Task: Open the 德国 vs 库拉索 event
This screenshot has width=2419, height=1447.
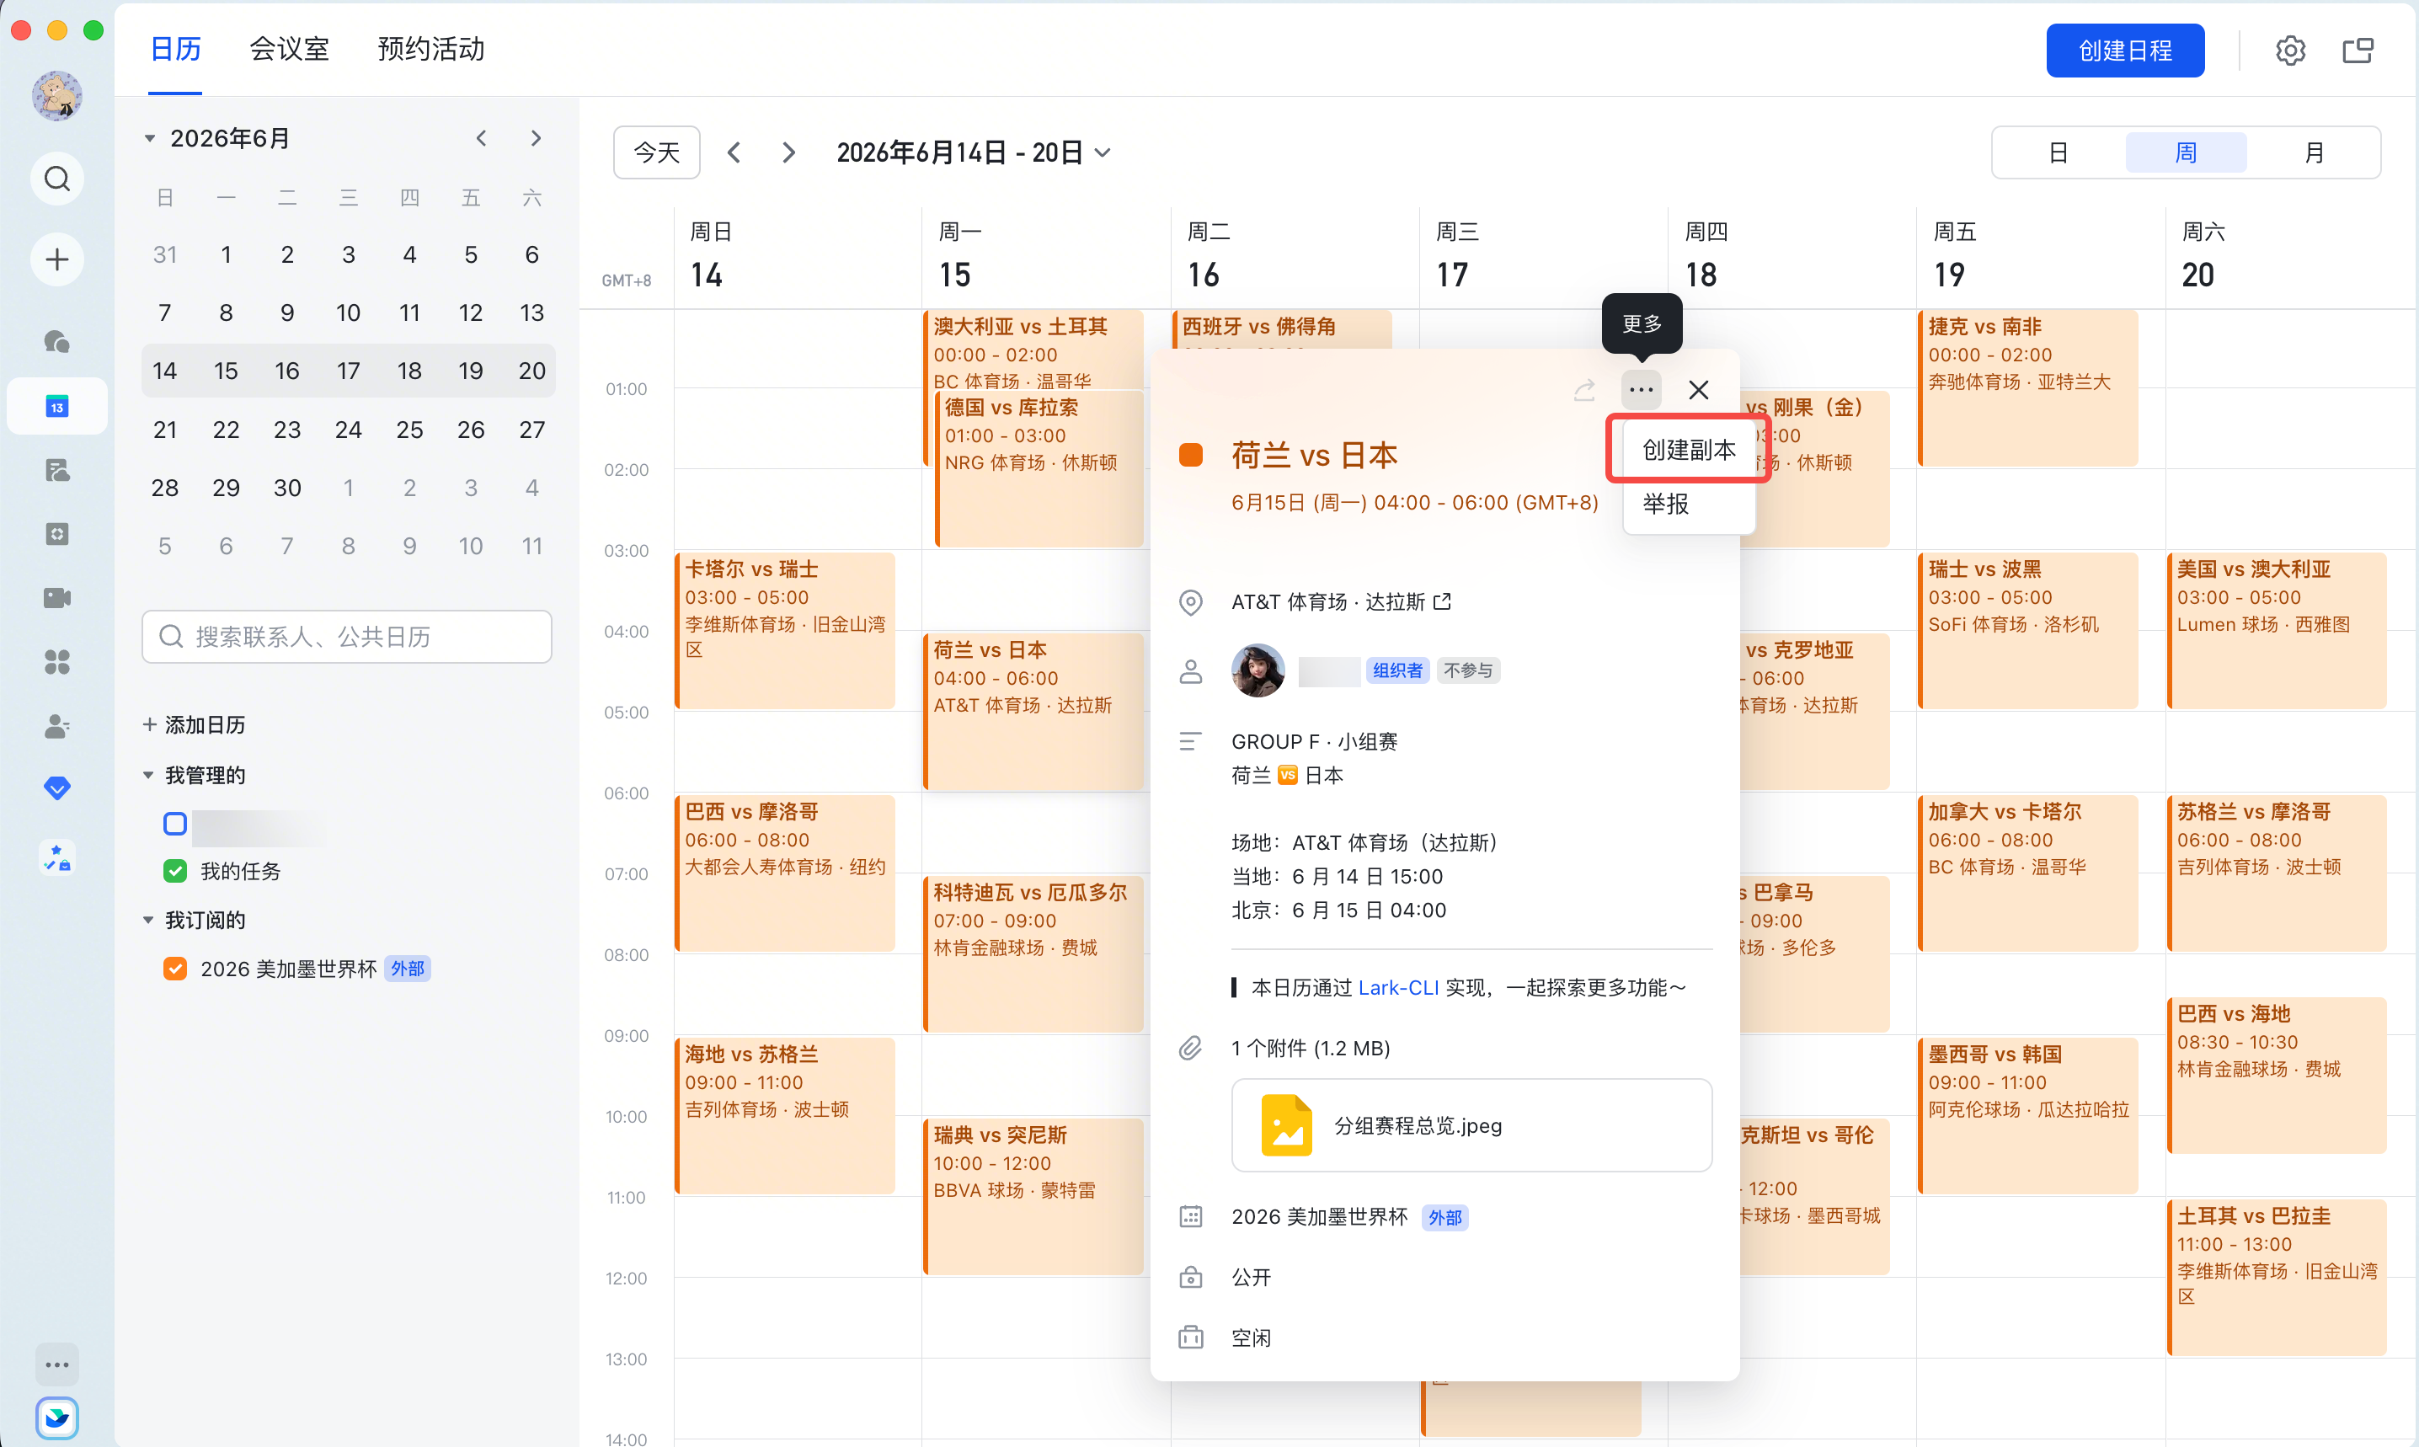Action: click(1039, 468)
